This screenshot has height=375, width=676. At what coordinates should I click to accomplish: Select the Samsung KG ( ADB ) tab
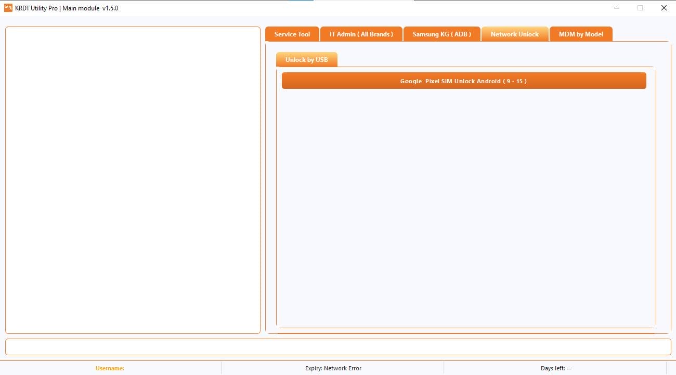(x=441, y=34)
